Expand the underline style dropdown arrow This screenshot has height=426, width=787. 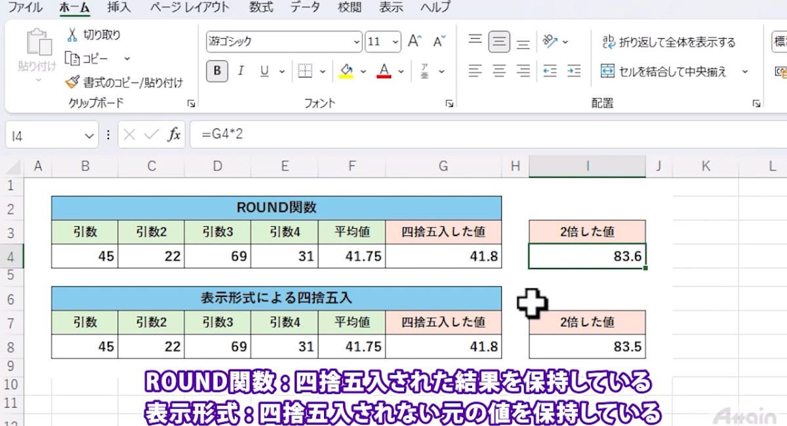coord(282,71)
